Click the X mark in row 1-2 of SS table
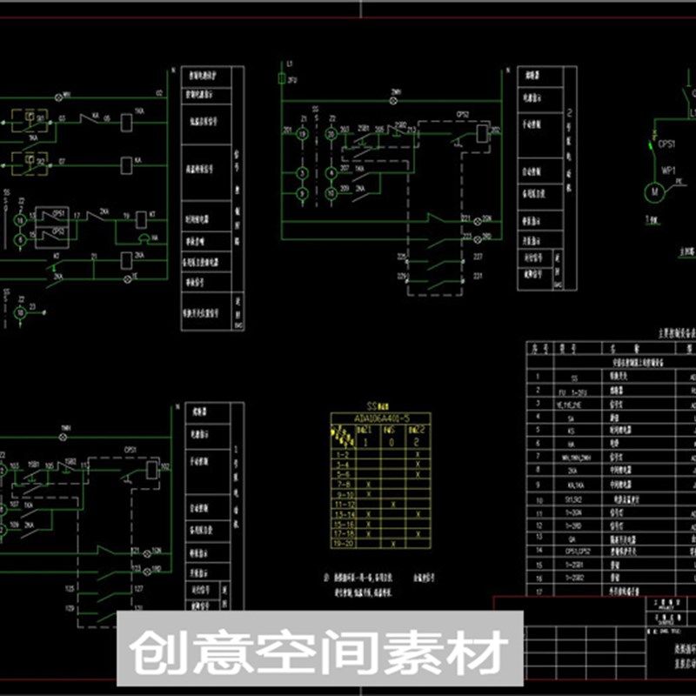Image resolution: width=696 pixels, height=696 pixels. 417,455
